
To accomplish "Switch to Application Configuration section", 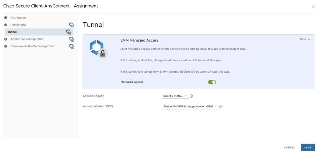I will (27, 39).
